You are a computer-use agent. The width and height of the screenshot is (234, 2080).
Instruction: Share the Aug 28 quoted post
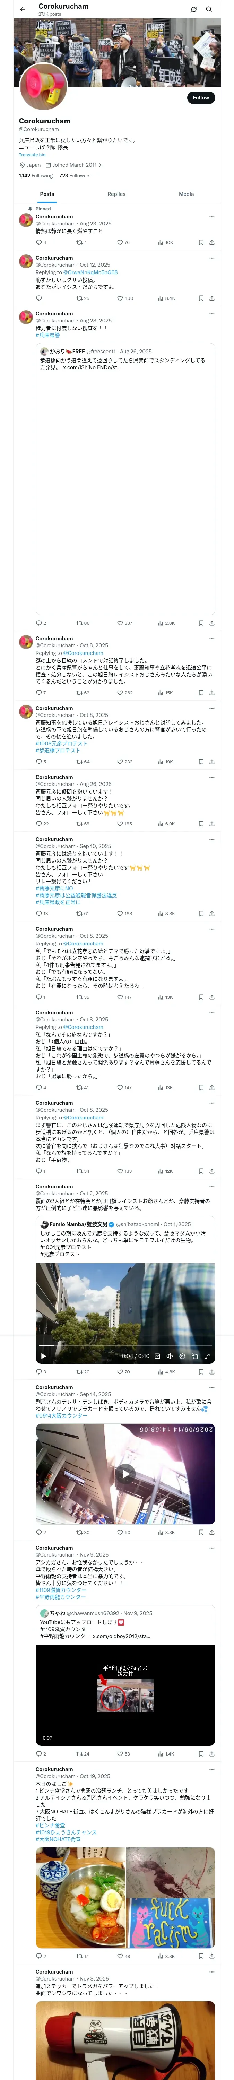(211, 623)
